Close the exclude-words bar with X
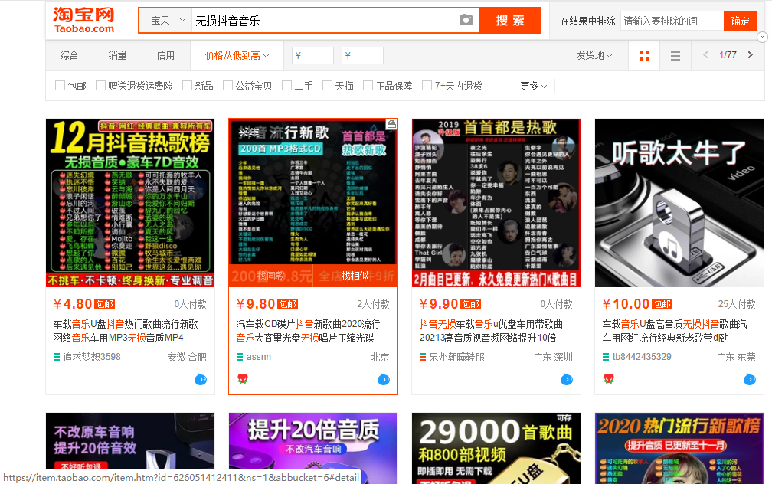772x484 pixels. [x=762, y=37]
